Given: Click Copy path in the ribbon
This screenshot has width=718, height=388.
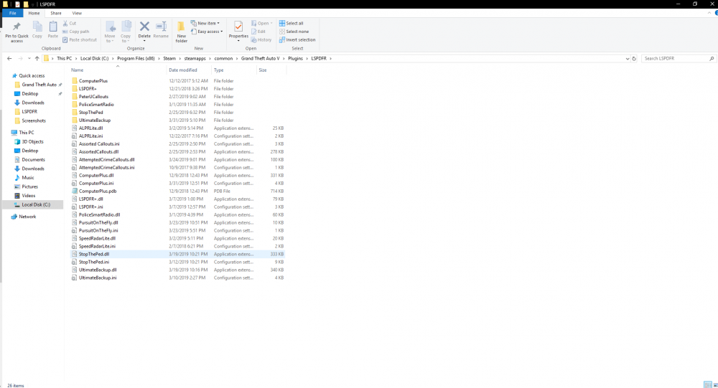Looking at the screenshot, I should [x=76, y=32].
